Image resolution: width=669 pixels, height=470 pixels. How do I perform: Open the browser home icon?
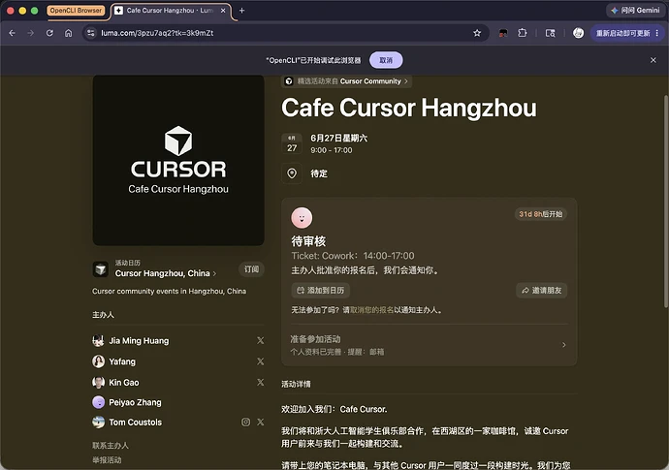pos(68,33)
